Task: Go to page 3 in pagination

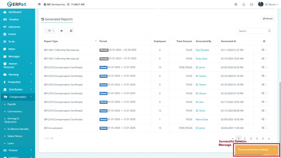Action: [x=251, y=139]
